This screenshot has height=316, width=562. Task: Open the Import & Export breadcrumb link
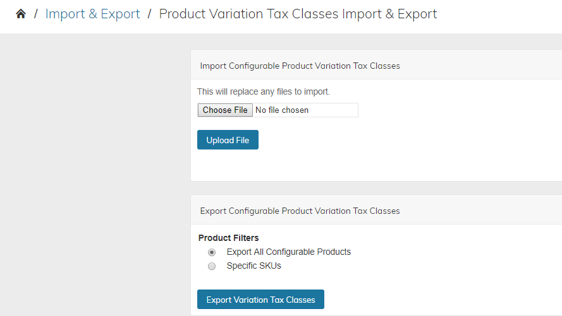pyautogui.click(x=92, y=14)
